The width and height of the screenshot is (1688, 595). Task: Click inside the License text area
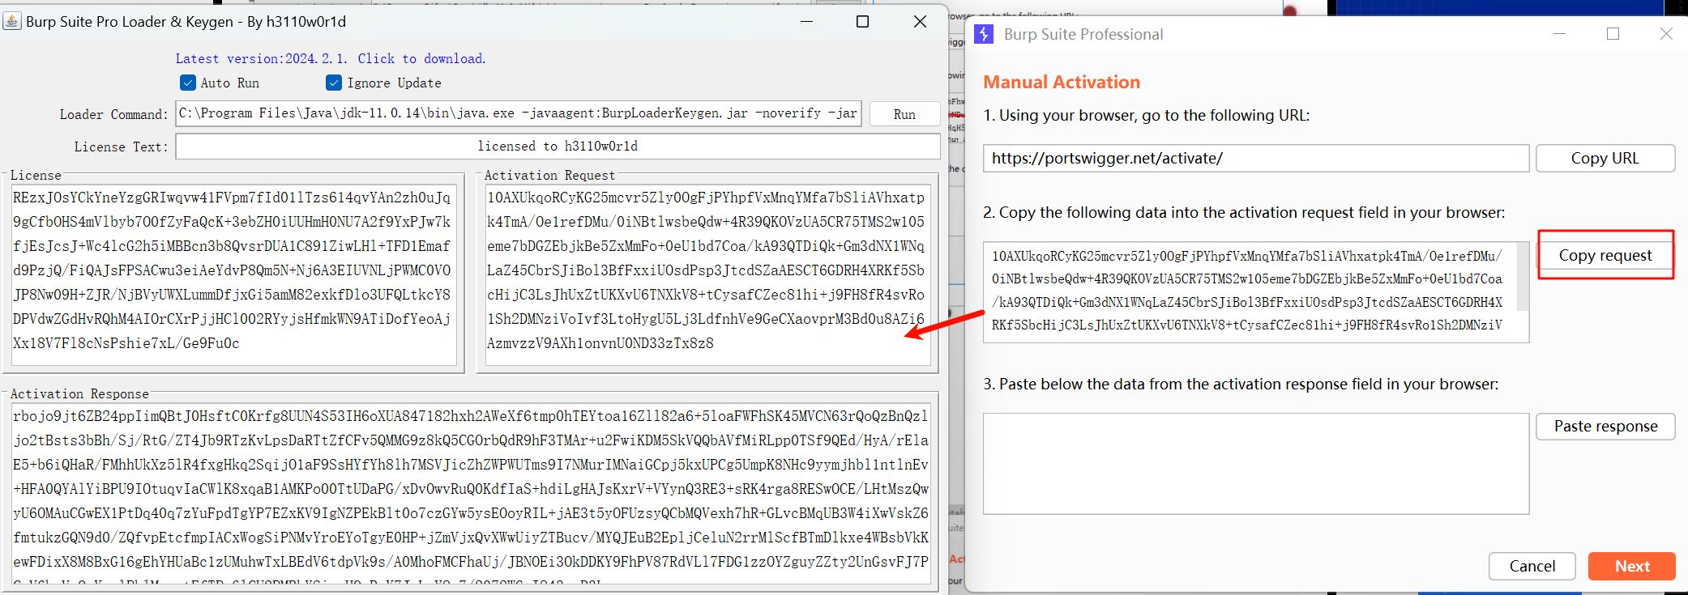[x=233, y=275]
